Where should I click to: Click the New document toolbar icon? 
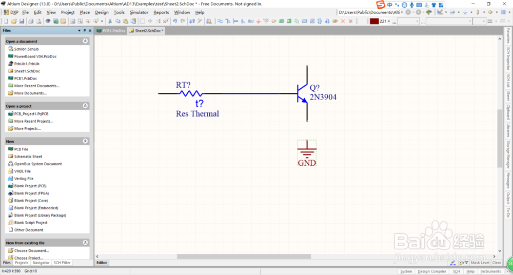coord(6,21)
